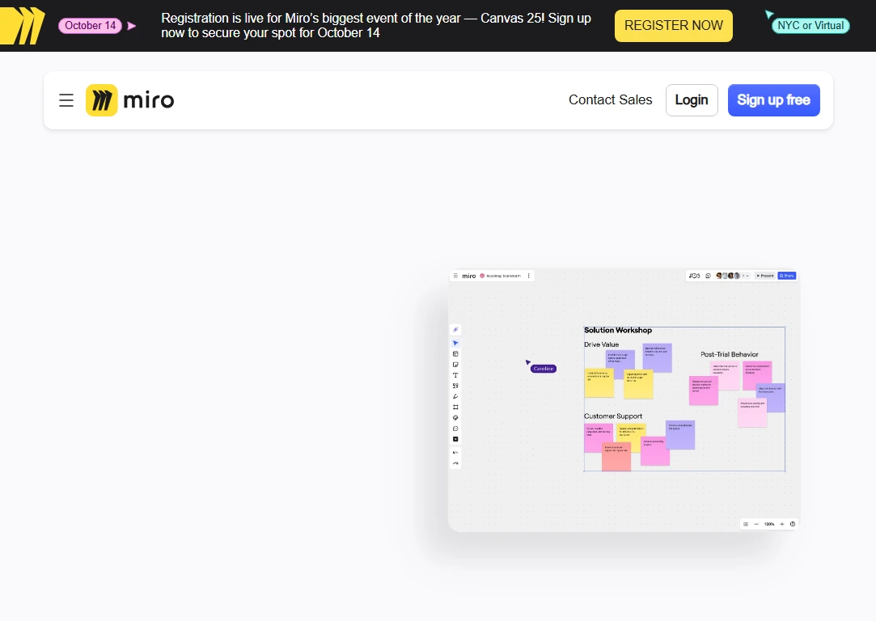Click the October 14 date badge

click(x=90, y=26)
